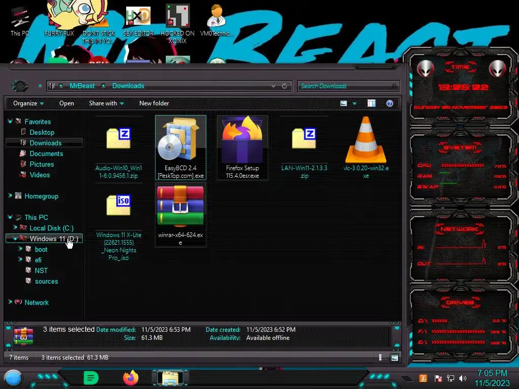Image resolution: width=519 pixels, height=389 pixels.
Task: Click the Start orb button
Action: pyautogui.click(x=13, y=378)
